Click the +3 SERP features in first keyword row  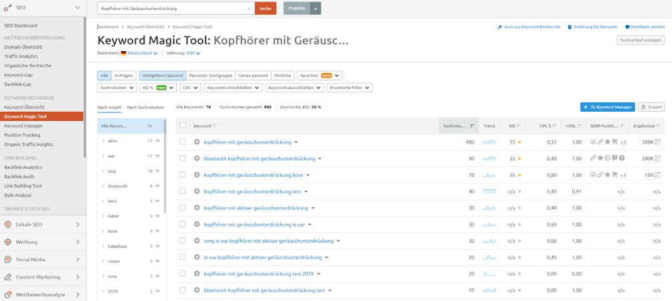click(x=623, y=142)
